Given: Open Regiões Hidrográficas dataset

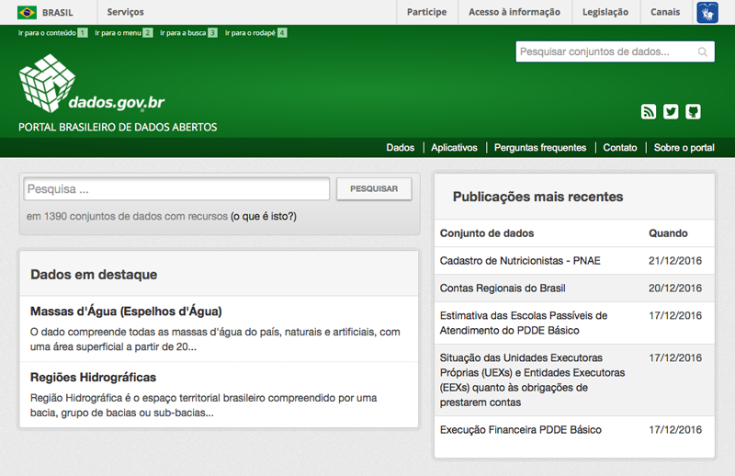Looking at the screenshot, I should click(94, 378).
